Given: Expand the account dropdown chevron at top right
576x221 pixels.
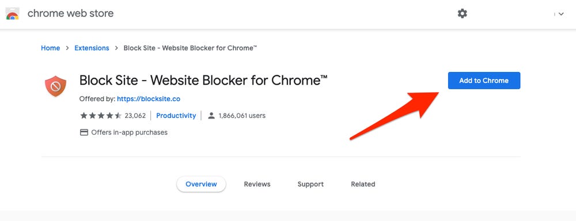Looking at the screenshot, I should [x=561, y=14].
